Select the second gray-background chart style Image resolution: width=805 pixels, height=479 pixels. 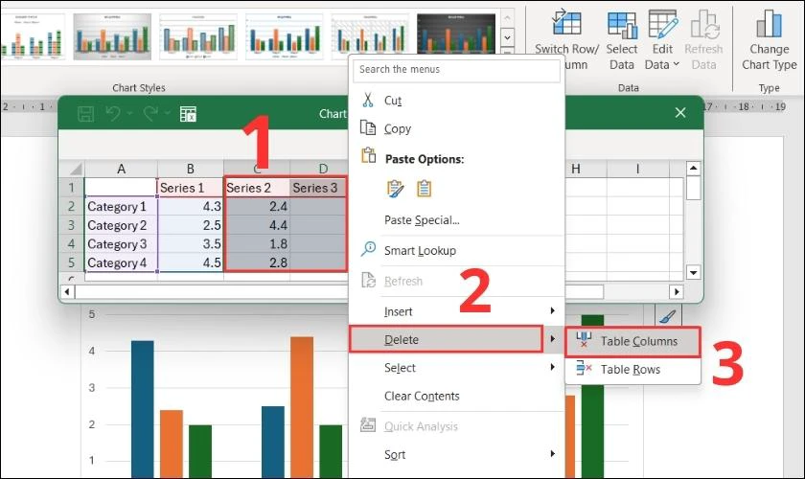tap(112, 36)
